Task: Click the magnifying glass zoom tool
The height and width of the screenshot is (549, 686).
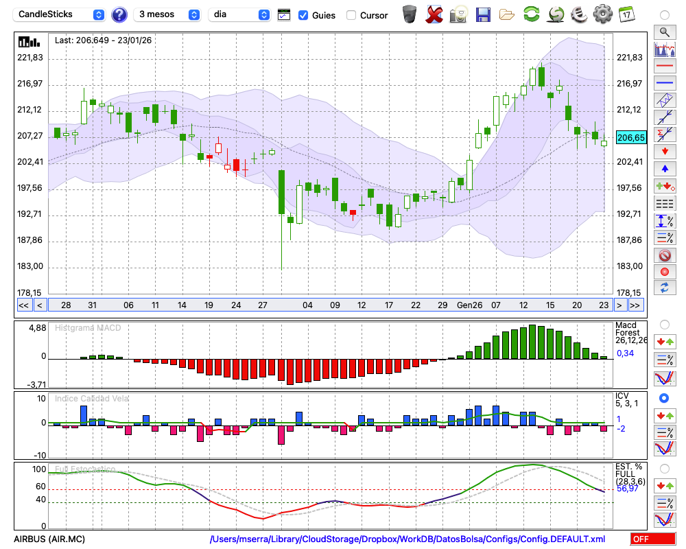Action: [665, 32]
